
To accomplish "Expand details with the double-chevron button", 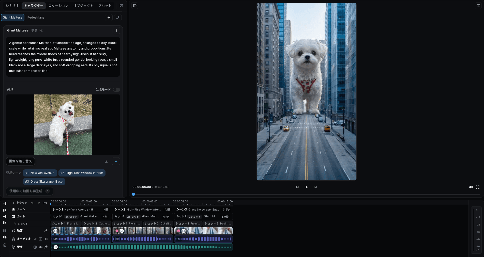I will (x=116, y=161).
